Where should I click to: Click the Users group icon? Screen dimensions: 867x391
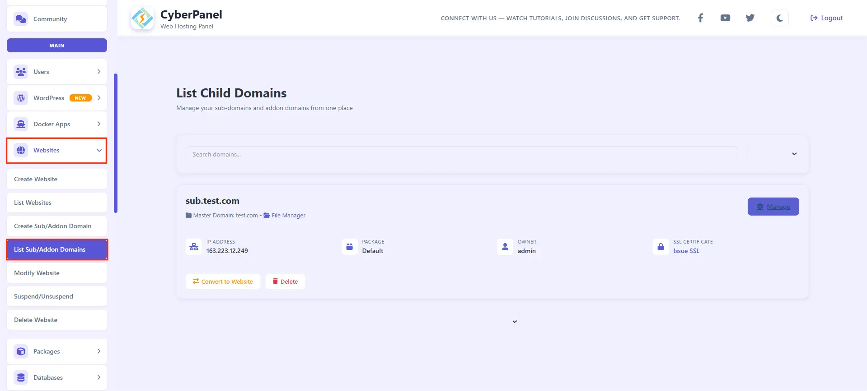coord(21,72)
